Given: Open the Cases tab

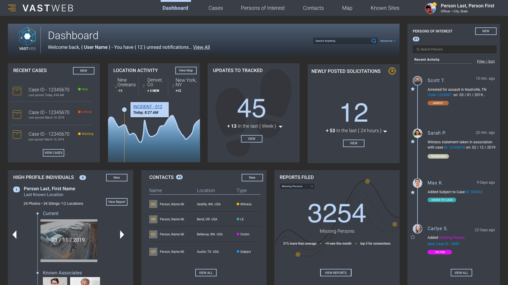Looking at the screenshot, I should click(x=216, y=8).
